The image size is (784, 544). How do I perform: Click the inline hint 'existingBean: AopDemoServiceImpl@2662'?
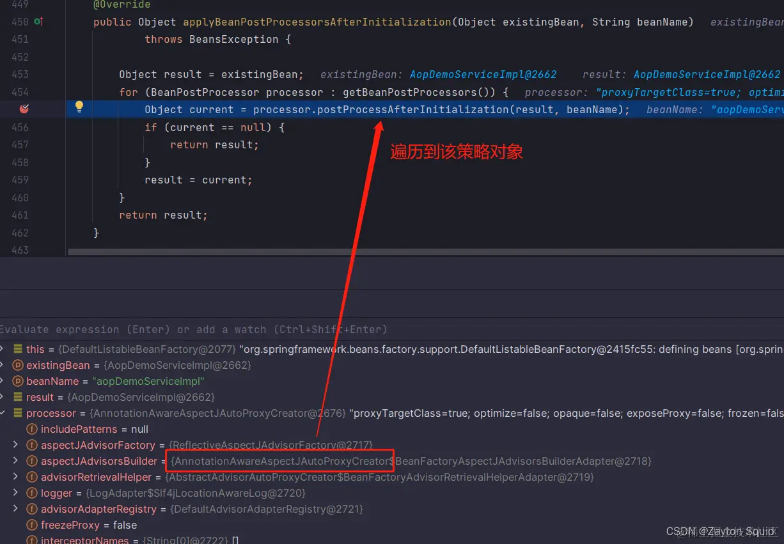tap(439, 74)
